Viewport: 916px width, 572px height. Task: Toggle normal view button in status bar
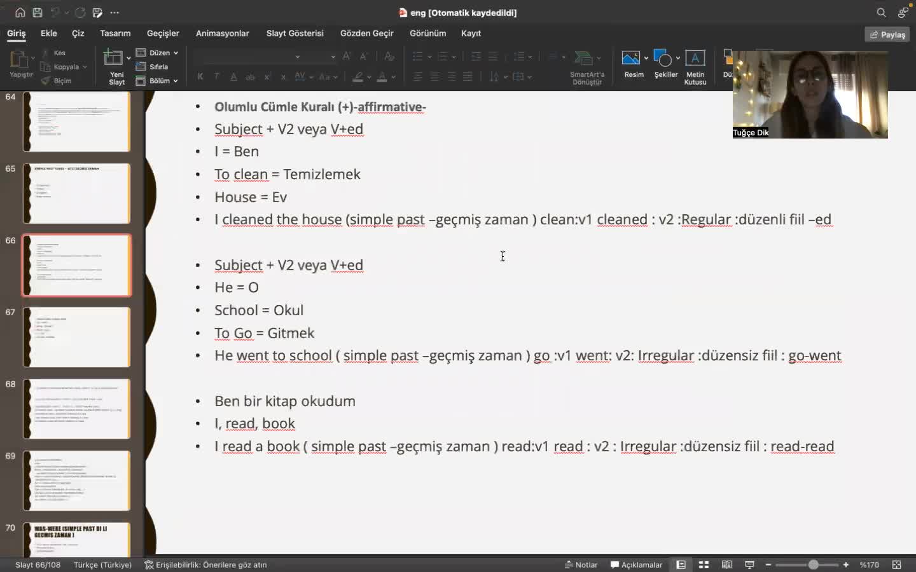[681, 564]
